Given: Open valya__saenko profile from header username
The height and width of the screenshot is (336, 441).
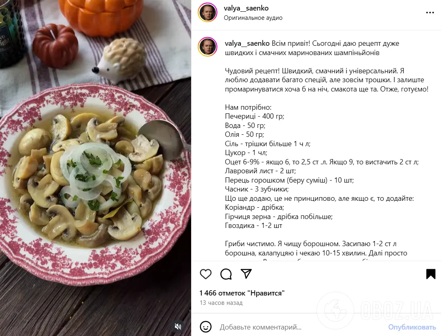Looking at the screenshot, I should [246, 8].
